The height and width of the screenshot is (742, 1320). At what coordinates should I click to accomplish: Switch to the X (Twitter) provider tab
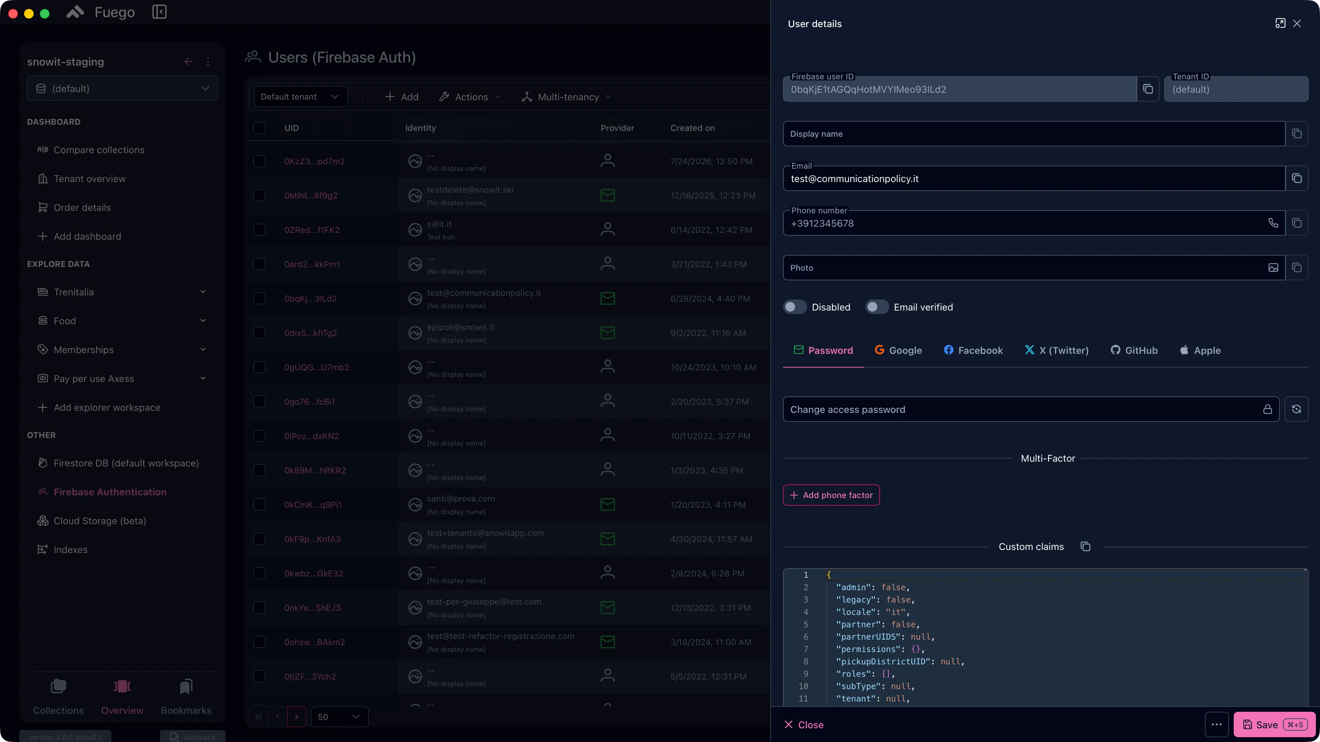coord(1057,350)
